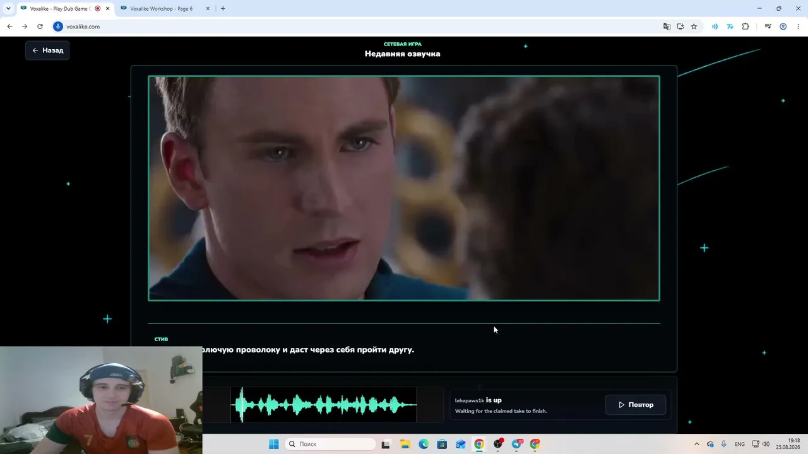
Task: Open File Explorer from the taskbar
Action: click(405, 444)
